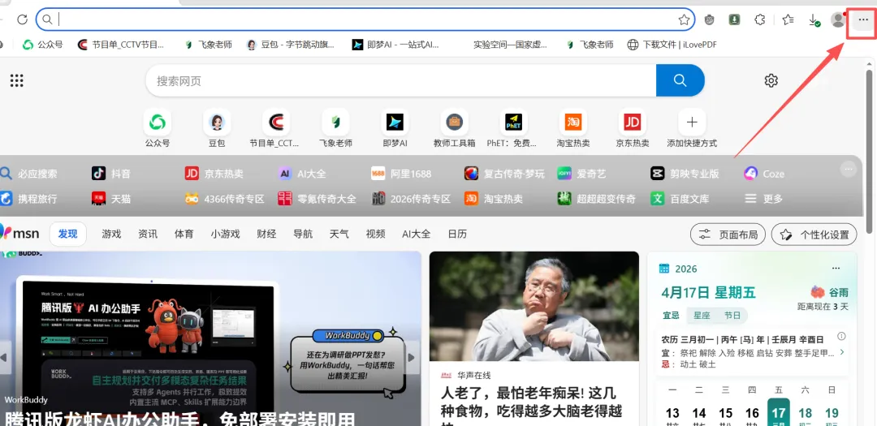
Task: Open 节目单_CCTV节目 bookmark
Action: (x=121, y=45)
